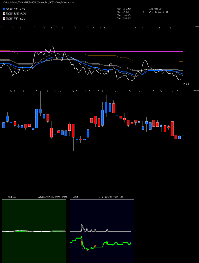Click the 'Pre O: 0.85' open value
The image size is (199, 263).
[124, 9]
